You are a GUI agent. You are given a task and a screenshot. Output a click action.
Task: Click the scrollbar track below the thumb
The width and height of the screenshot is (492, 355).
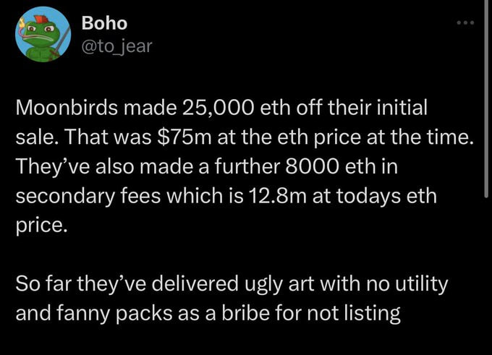click(486, 276)
